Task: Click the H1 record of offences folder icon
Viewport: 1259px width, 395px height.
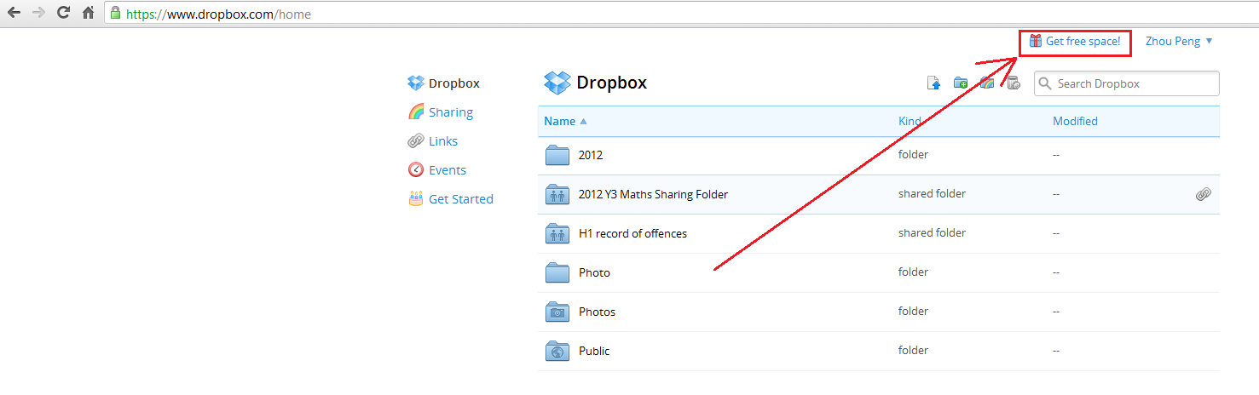Action: (x=557, y=233)
